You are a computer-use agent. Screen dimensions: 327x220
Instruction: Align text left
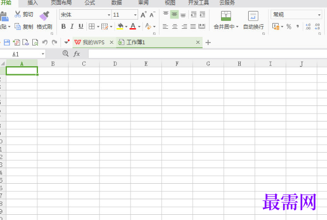[x=165, y=26]
